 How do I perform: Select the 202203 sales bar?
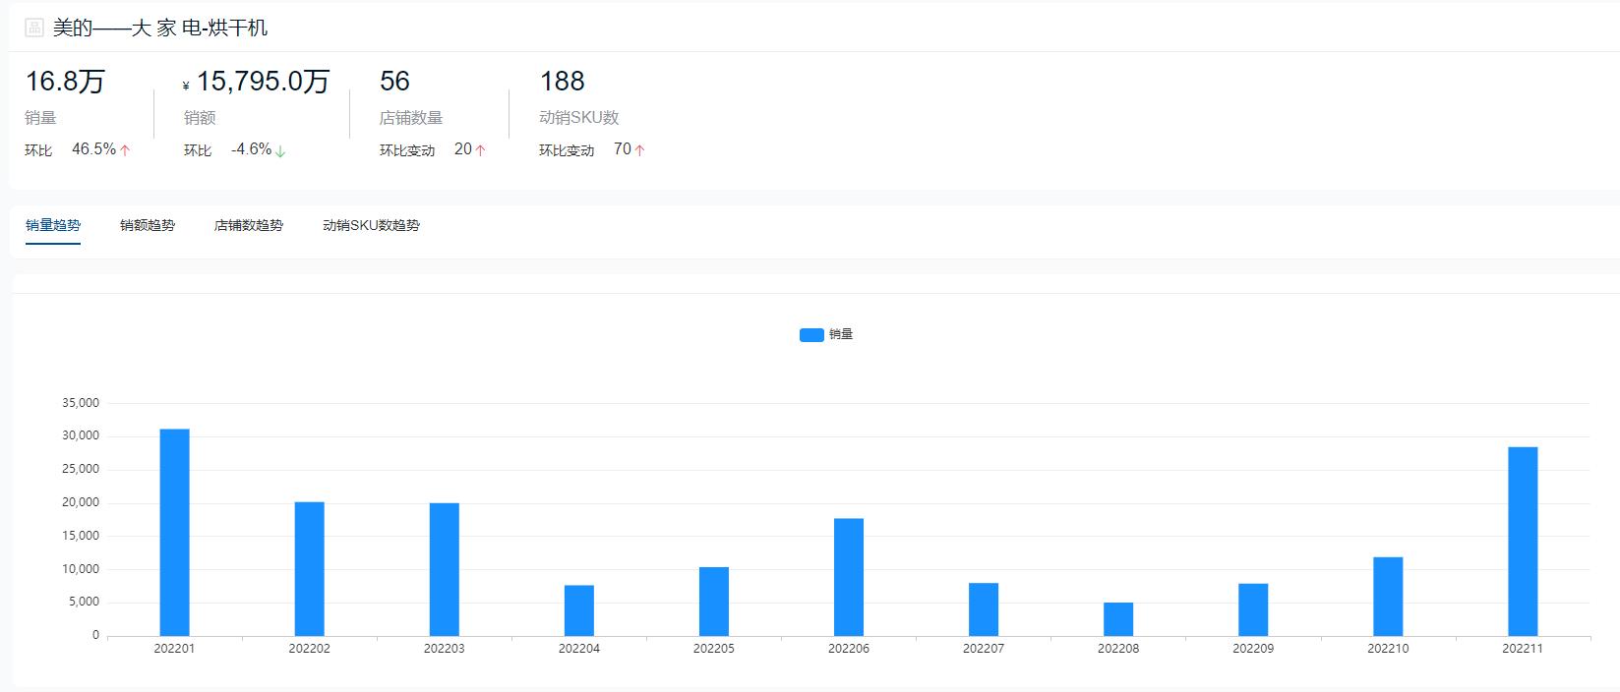coord(445,570)
